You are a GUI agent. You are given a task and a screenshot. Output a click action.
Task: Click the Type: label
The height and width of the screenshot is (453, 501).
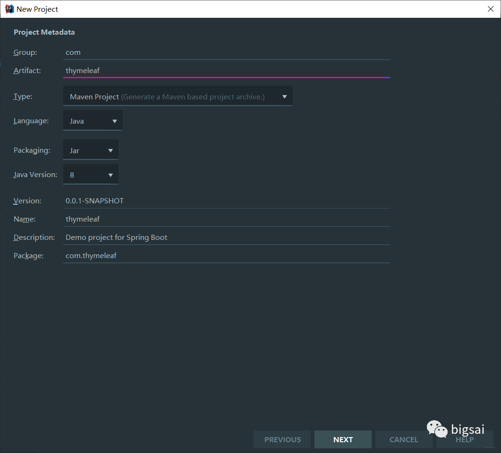[x=22, y=97]
